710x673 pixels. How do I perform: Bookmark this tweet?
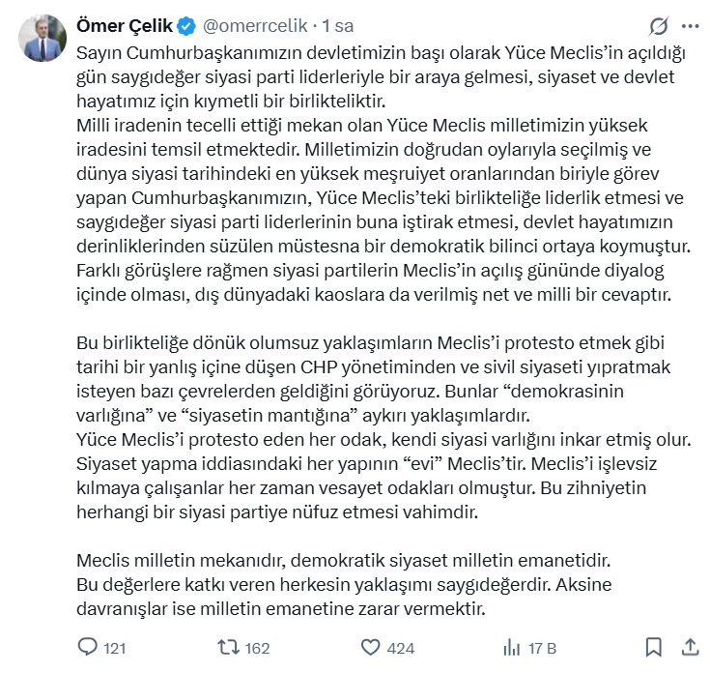654,647
